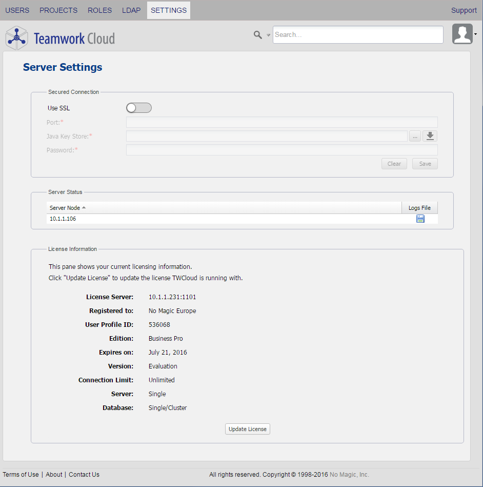Click the No Magic Europe value
483x487 pixels.
point(172,311)
